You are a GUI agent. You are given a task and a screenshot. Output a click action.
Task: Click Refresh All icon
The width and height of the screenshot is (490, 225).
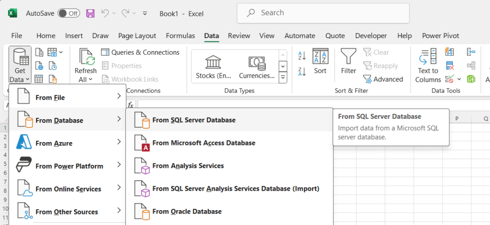tap(85, 60)
